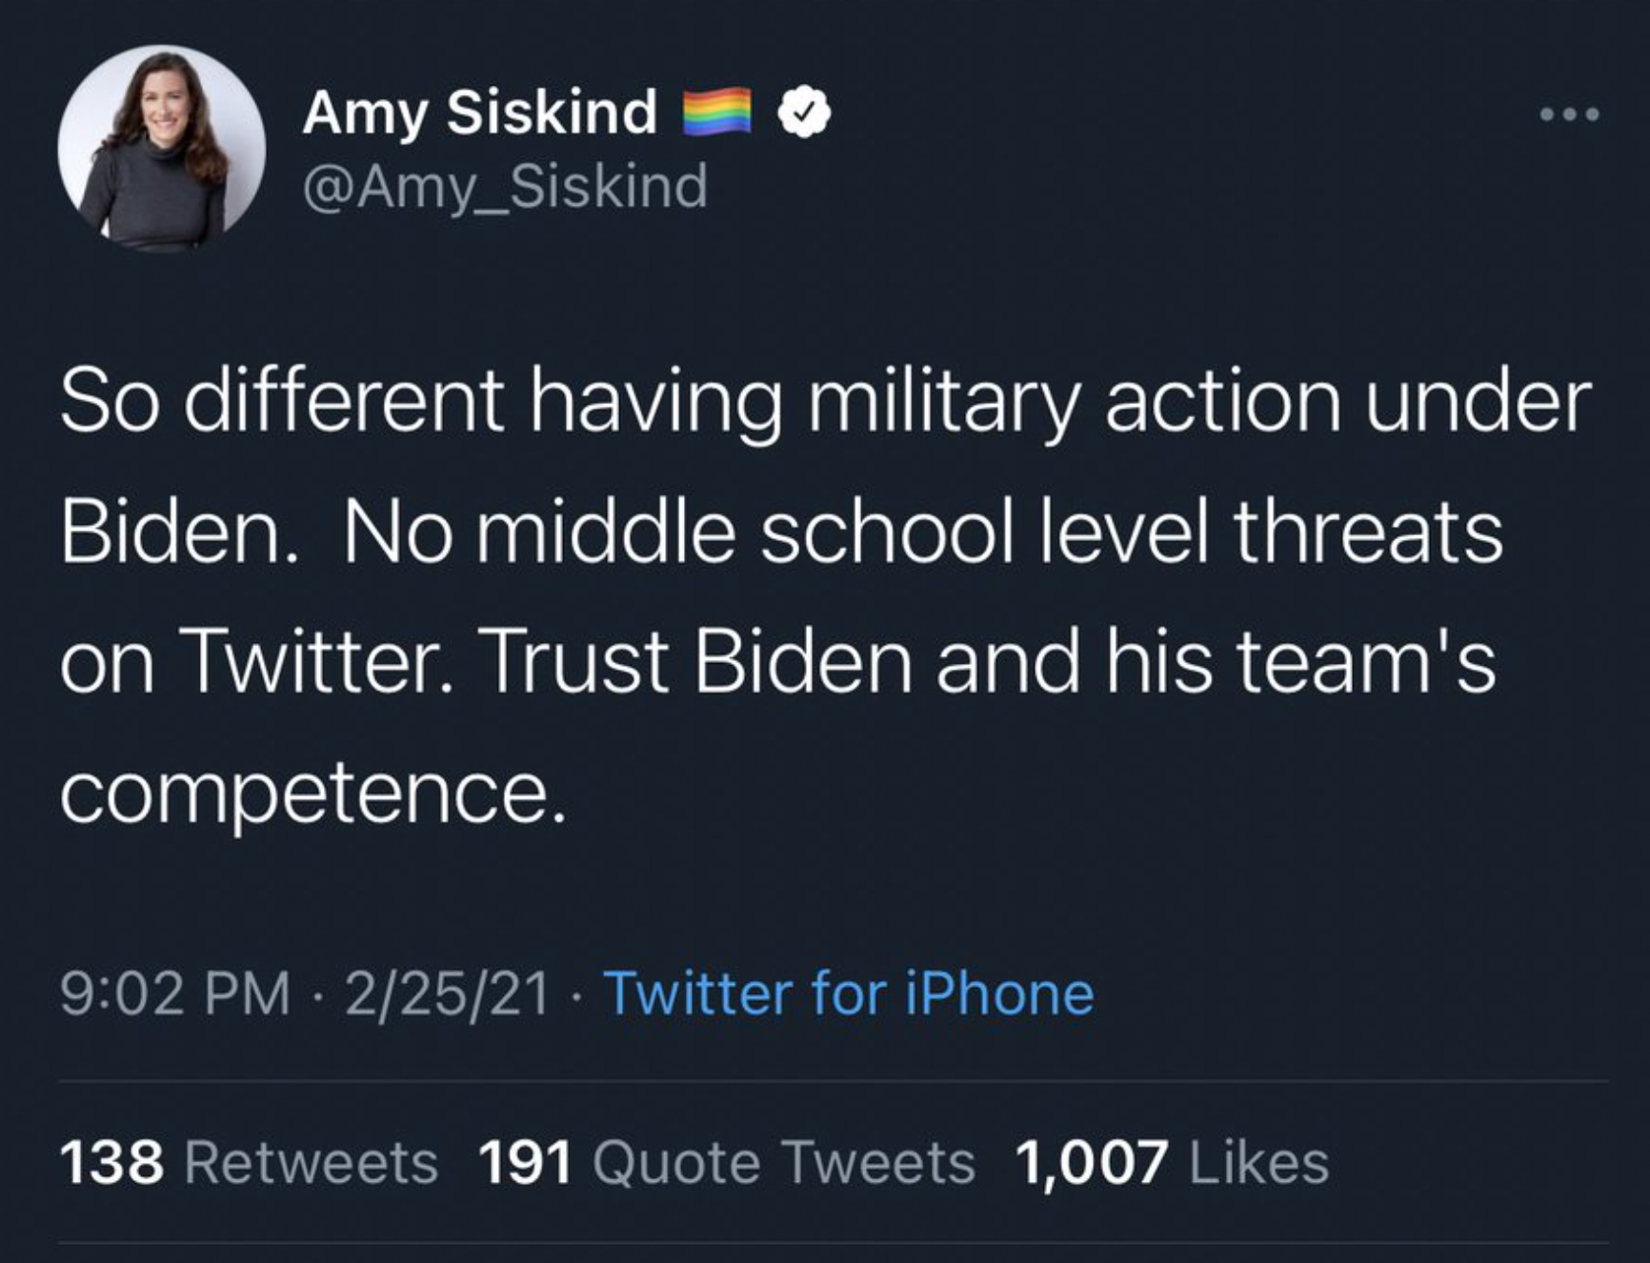Click the Amy Siskind display name
1650x1263 pixels.
coord(480,112)
